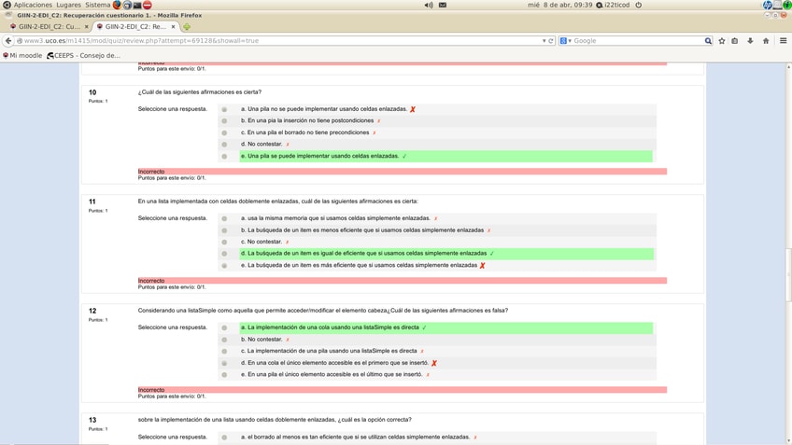Image resolution: width=792 pixels, height=445 pixels.
Task: Open the search engine selector dropdown
Action: pyautogui.click(x=566, y=41)
